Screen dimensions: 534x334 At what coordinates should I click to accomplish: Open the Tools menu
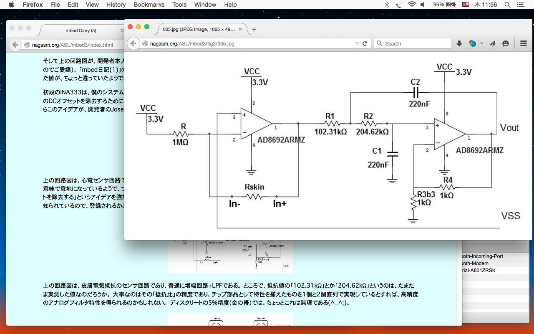(179, 5)
